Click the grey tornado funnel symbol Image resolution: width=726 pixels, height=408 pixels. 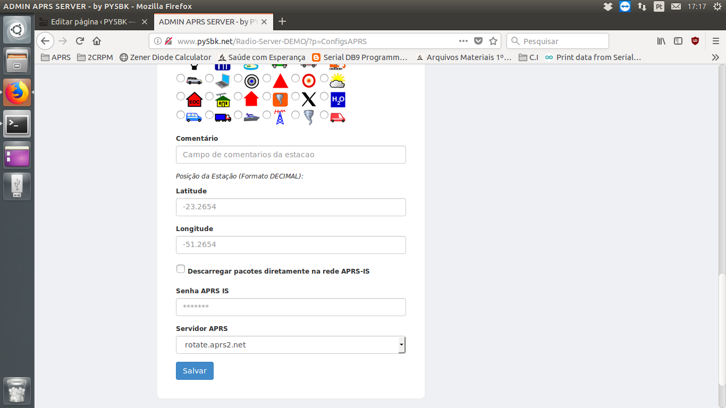tap(309, 117)
